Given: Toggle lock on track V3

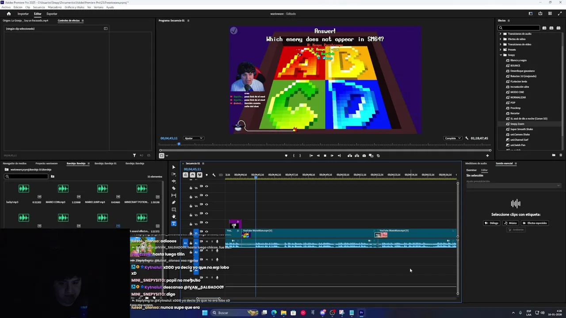Looking at the screenshot, I should 191,215.
